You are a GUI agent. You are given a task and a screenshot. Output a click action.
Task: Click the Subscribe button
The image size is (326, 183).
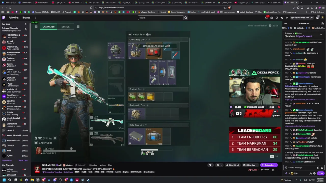269,165
